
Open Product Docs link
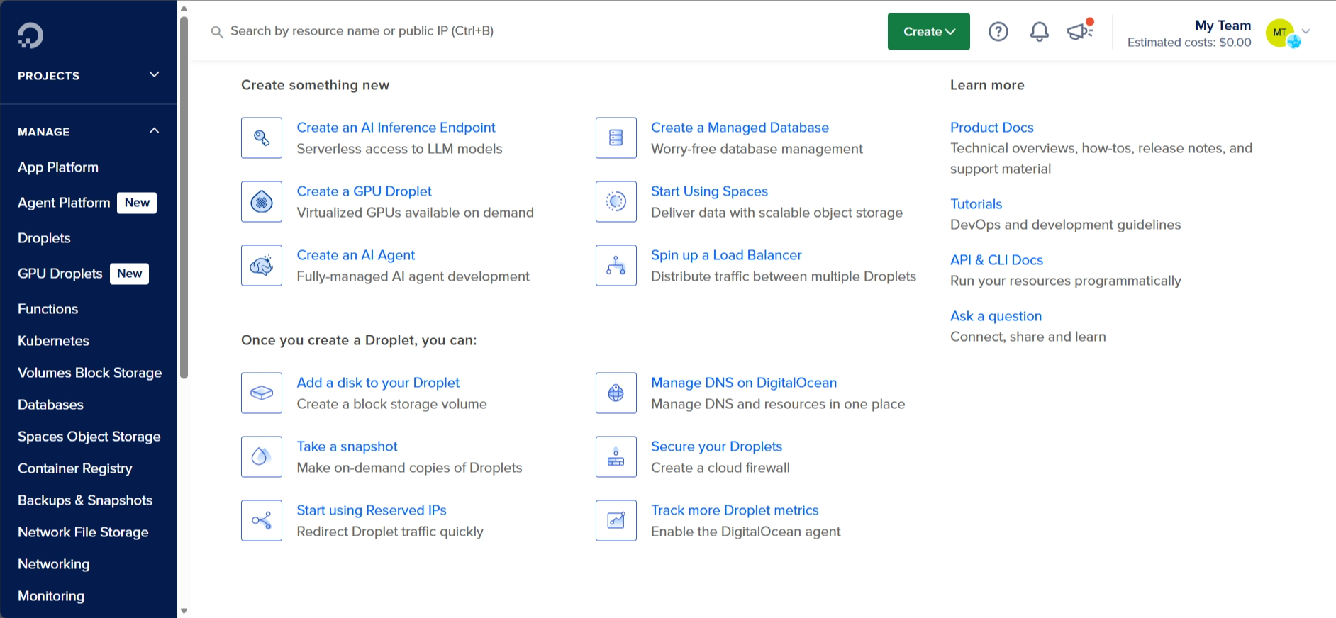tap(991, 128)
